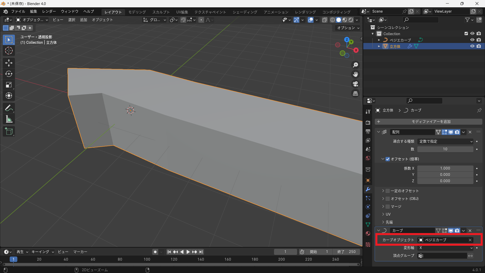Image resolution: width=485 pixels, height=273 pixels.
Task: Open the 変形軸 X dropdown
Action: 445,248
